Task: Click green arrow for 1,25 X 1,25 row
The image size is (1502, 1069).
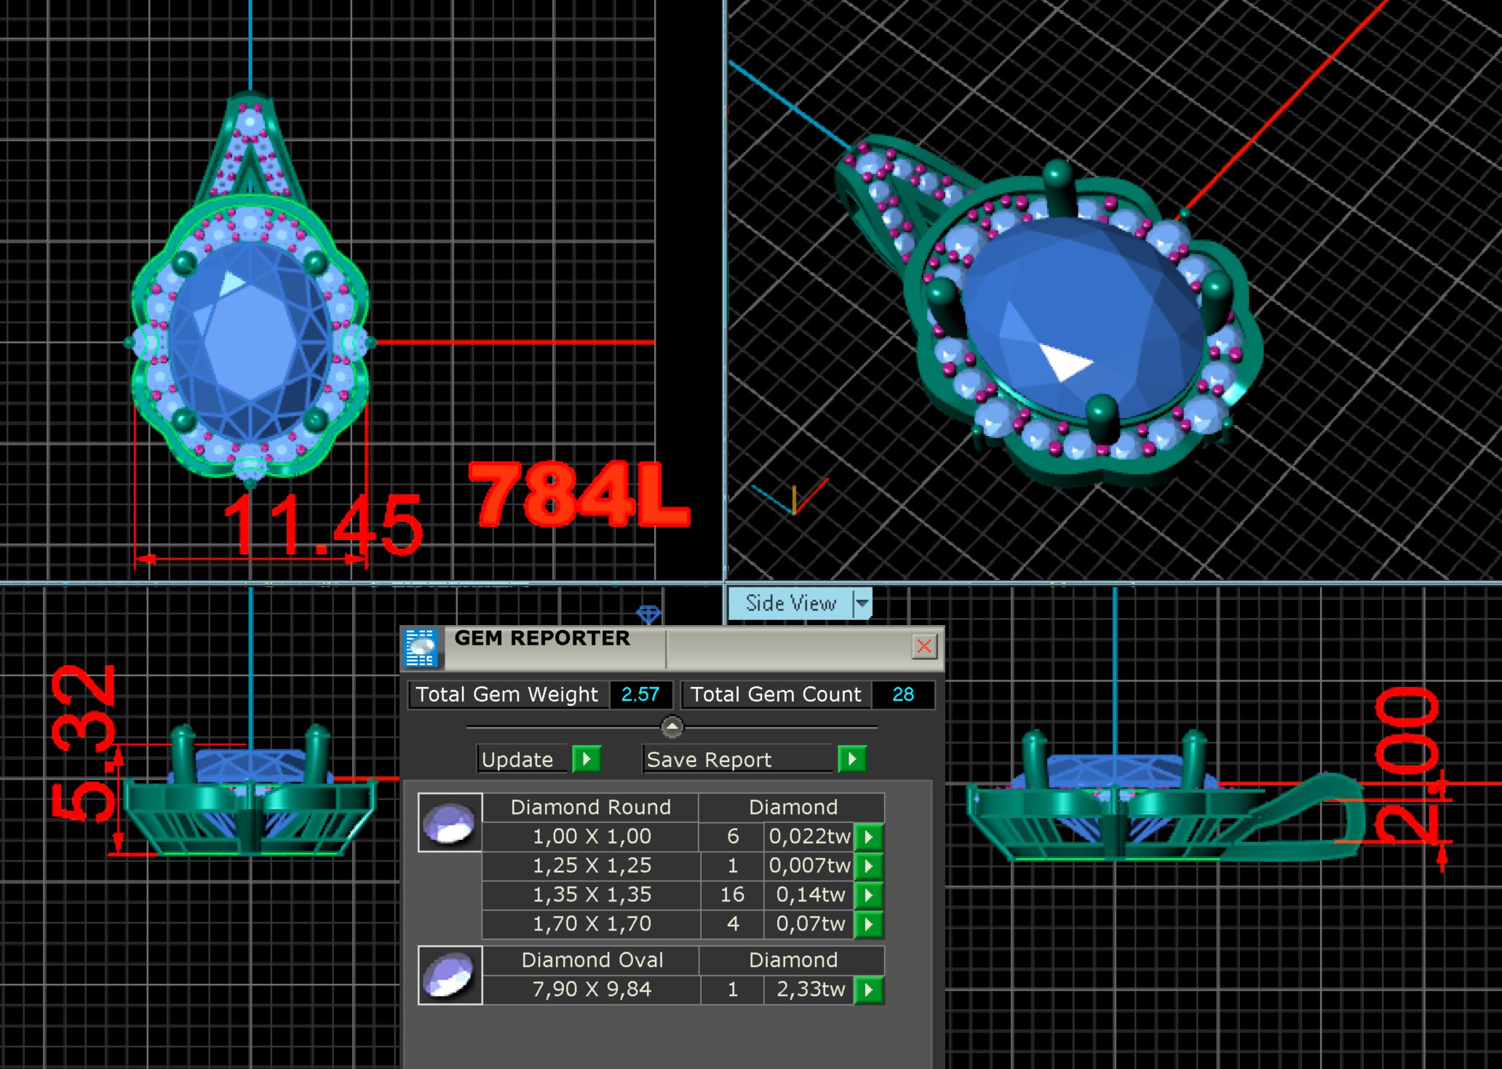Action: 868,866
